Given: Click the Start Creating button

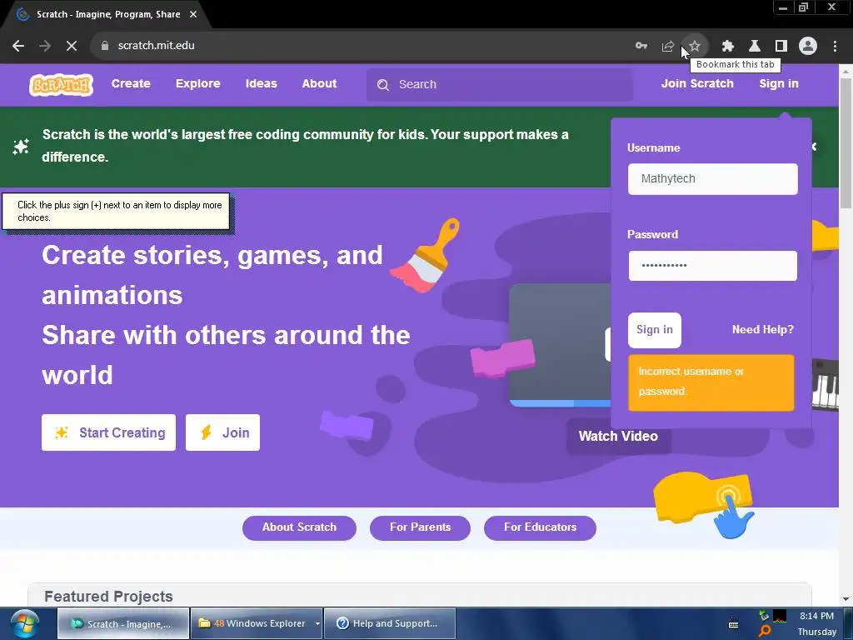Looking at the screenshot, I should click(x=109, y=432).
